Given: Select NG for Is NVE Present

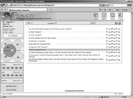Looking at the screenshot, I should tap(117, 32).
